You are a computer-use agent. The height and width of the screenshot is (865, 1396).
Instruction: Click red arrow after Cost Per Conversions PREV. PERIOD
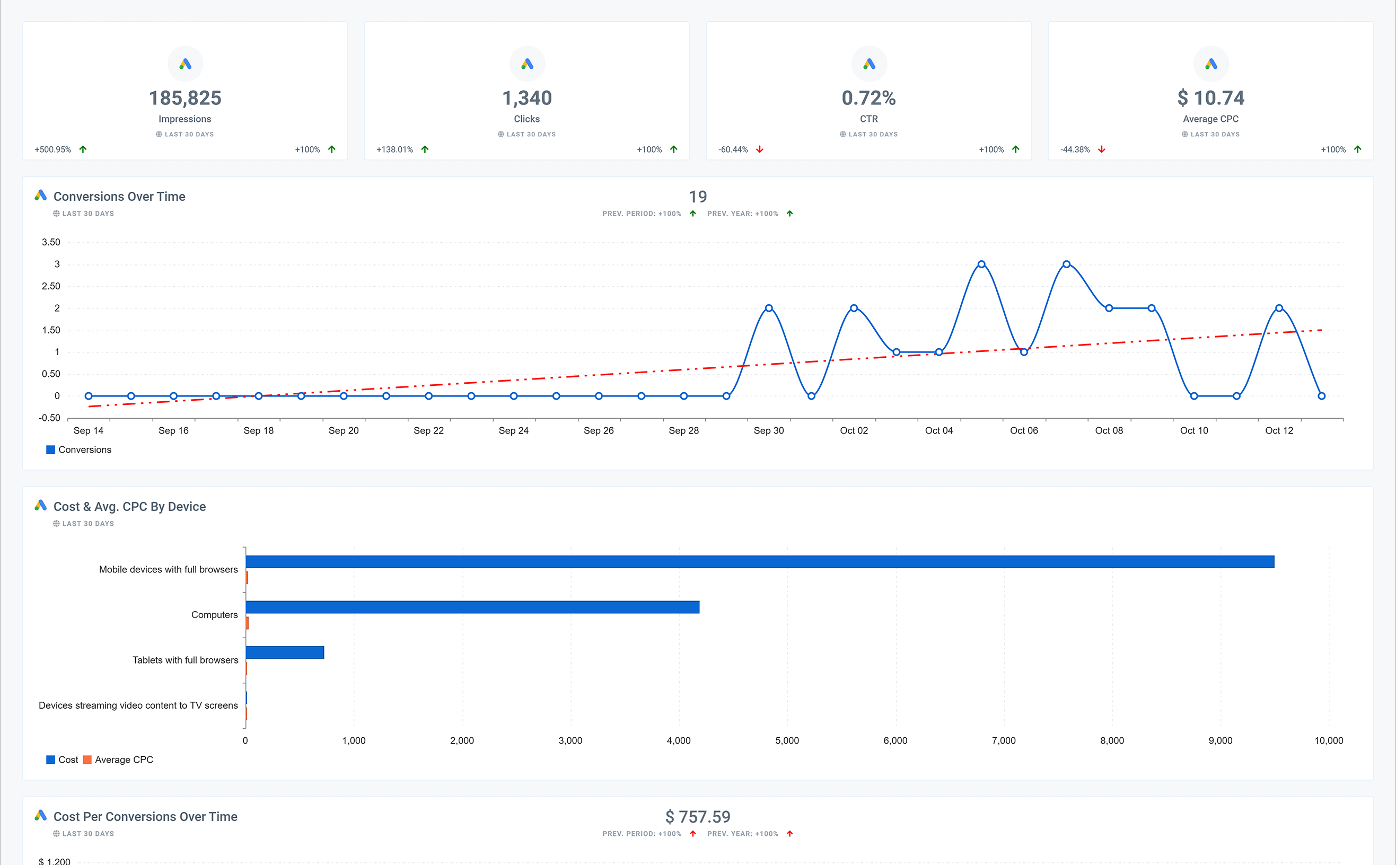693,834
